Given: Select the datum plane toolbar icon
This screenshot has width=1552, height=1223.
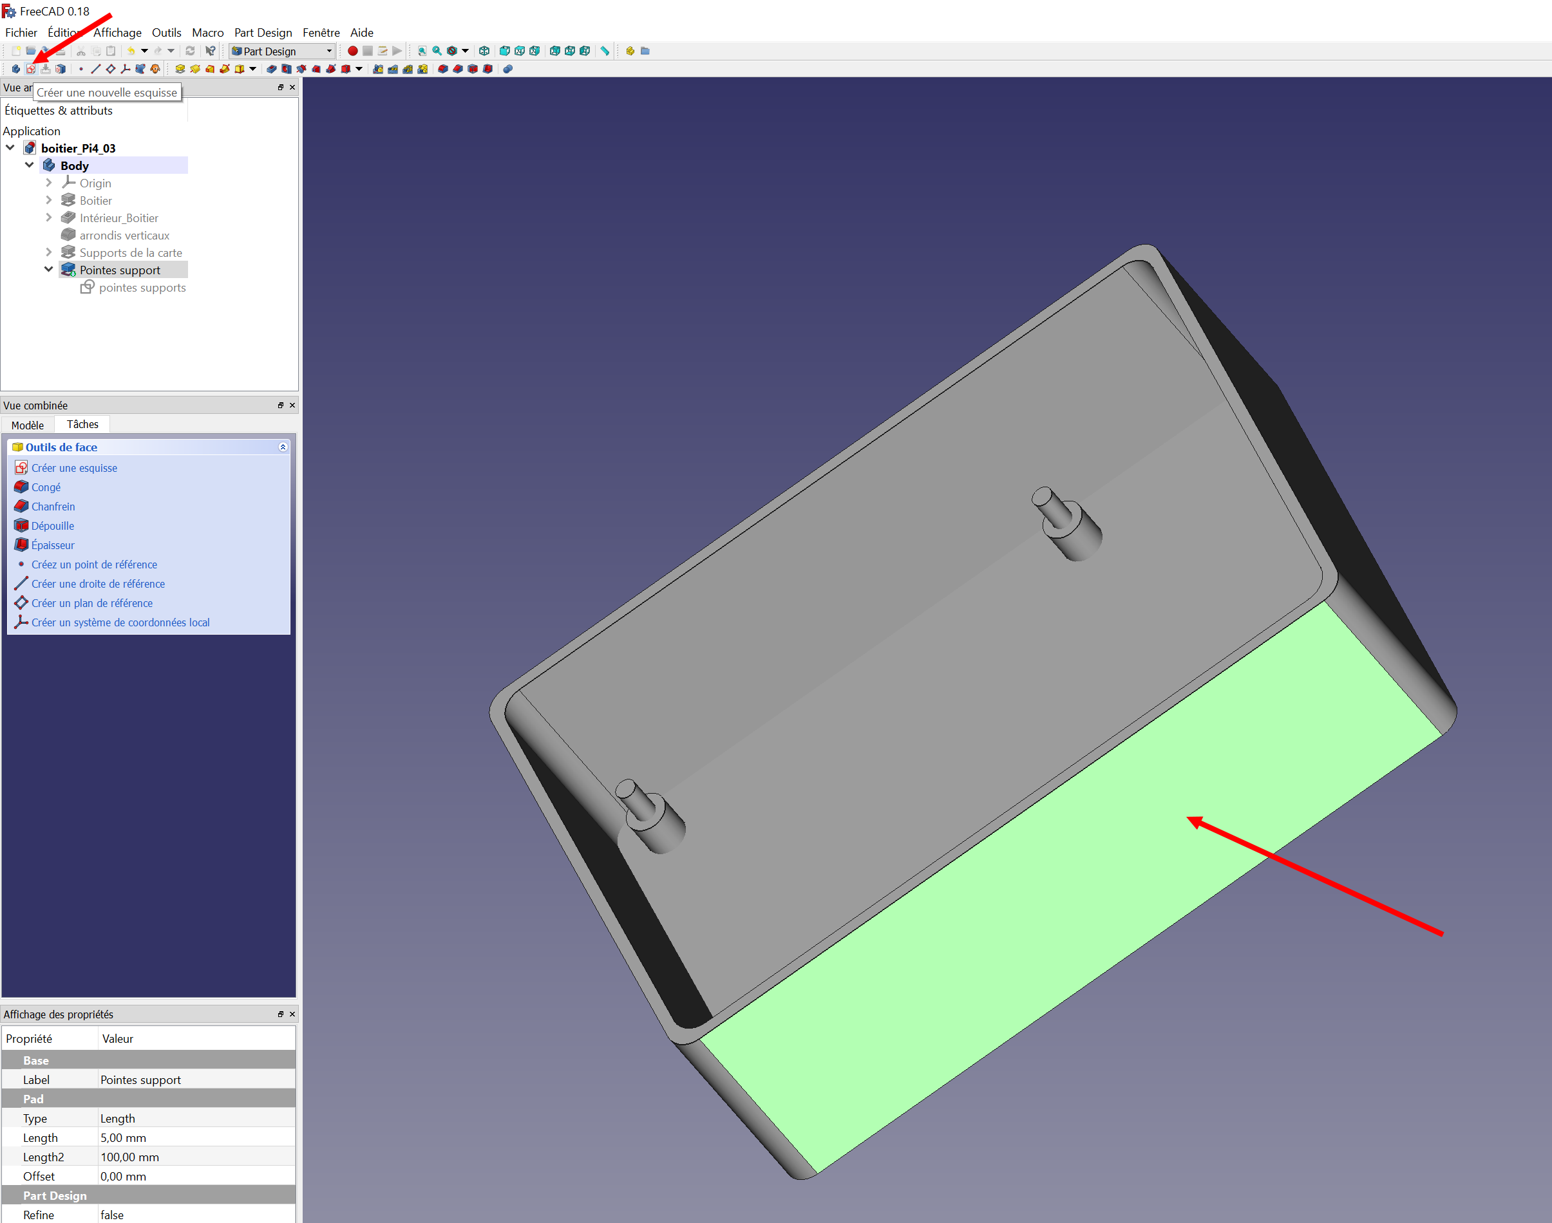Looking at the screenshot, I should click(x=111, y=69).
